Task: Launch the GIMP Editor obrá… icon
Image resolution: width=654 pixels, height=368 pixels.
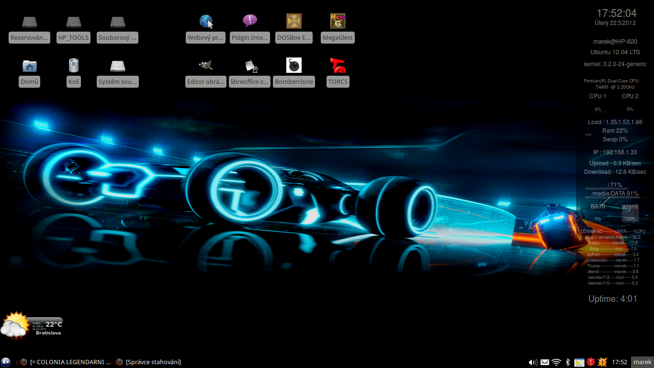Action: [205, 65]
